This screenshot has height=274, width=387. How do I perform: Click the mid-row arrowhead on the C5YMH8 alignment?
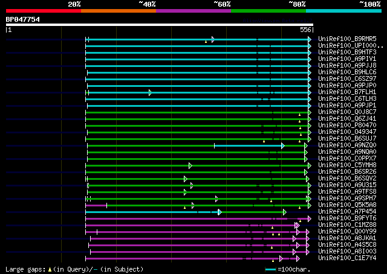click(190, 165)
